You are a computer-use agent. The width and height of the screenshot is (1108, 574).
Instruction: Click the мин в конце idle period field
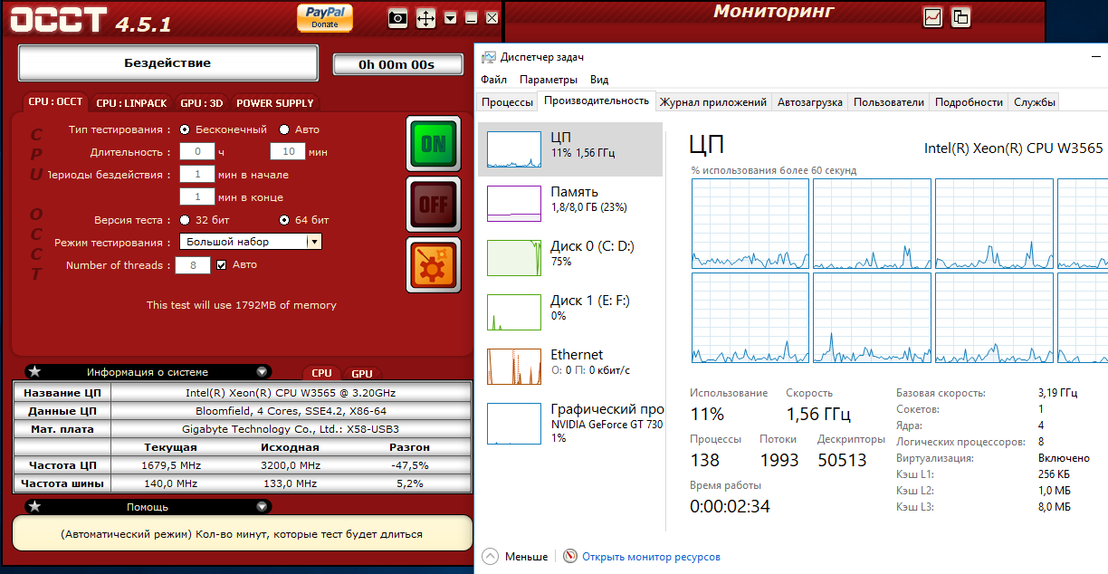[196, 196]
